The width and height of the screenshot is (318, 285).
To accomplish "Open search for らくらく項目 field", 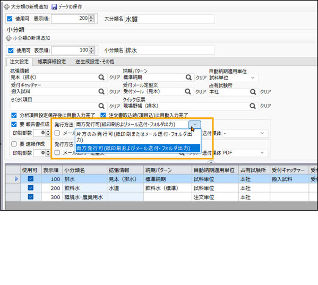I will tap(101, 106).
